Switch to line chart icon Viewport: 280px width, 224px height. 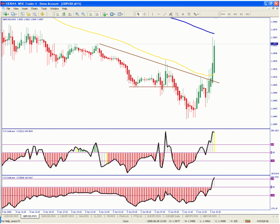point(70,14)
